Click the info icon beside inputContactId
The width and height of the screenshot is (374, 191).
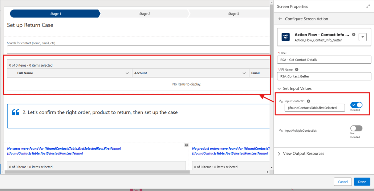(x=308, y=101)
